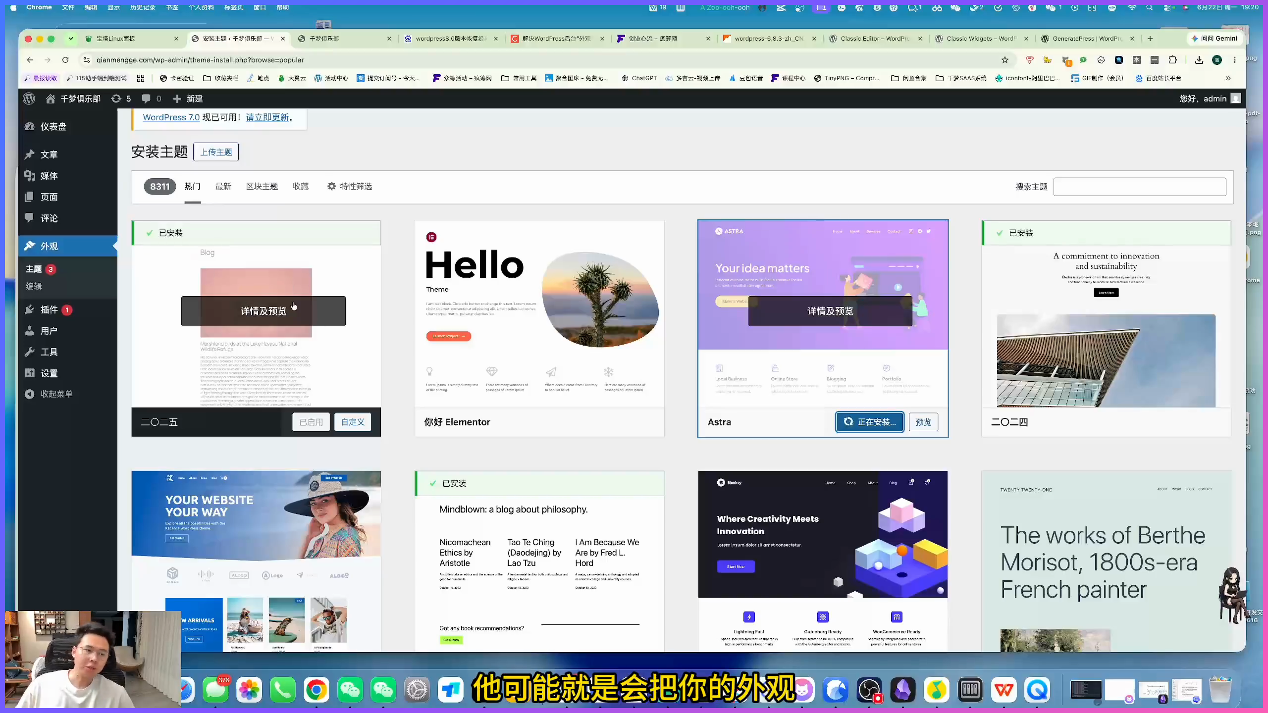Expand the hidden bookmarks chevron
Viewport: 1268px width, 713px height.
[1228, 78]
